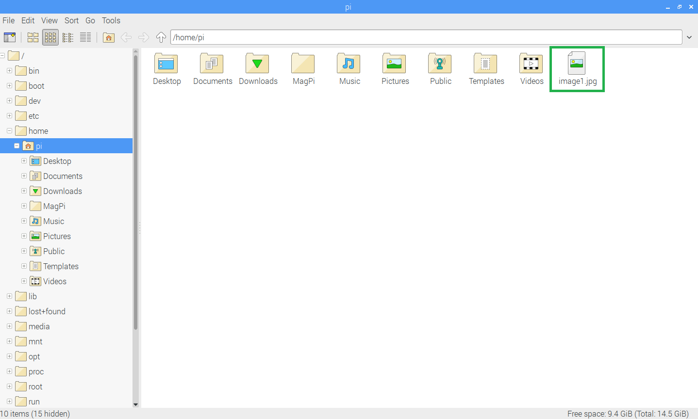Image resolution: width=698 pixels, height=419 pixels.
Task: Switch to detailed list view
Action: pos(85,37)
